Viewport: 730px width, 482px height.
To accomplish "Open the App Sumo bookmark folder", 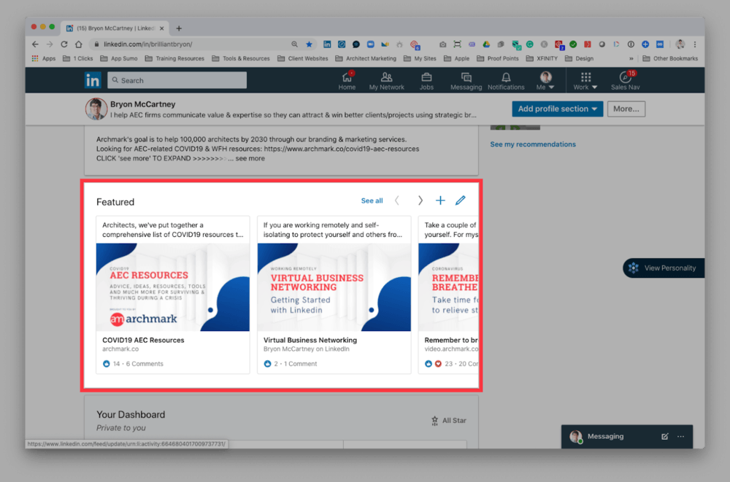I will pyautogui.click(x=119, y=58).
